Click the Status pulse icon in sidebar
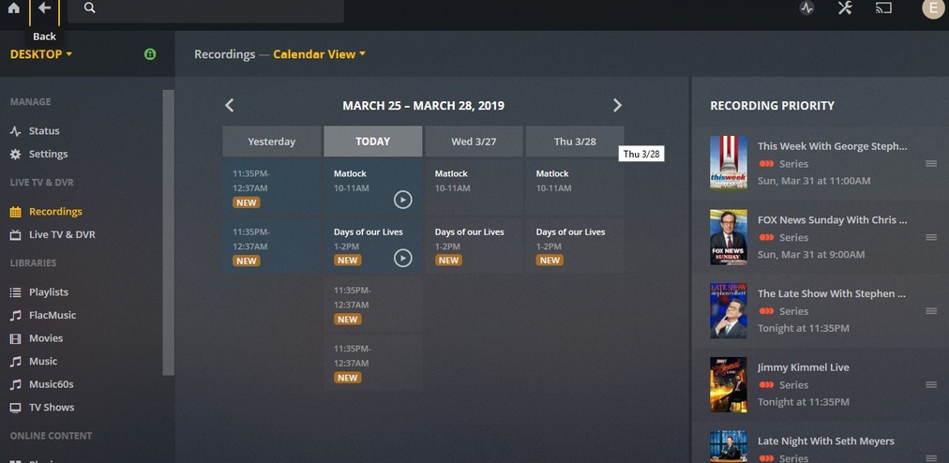 point(15,130)
